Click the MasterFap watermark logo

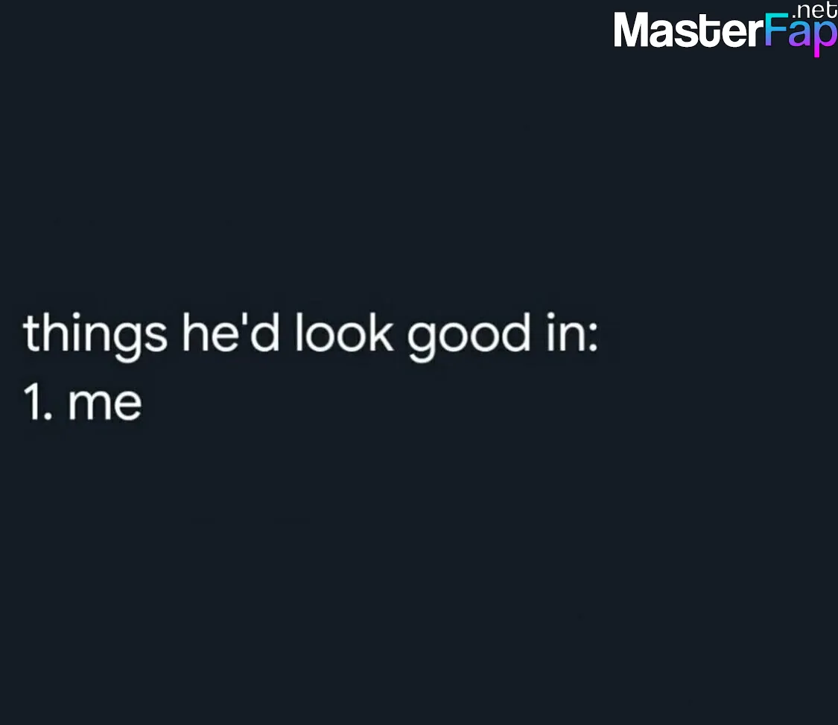726,29
